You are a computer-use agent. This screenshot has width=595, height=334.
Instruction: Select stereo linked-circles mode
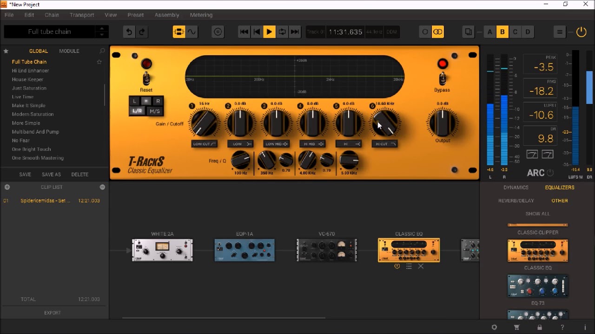point(437,32)
